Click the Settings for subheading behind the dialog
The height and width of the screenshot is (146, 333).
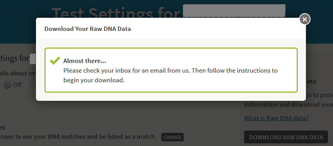[x=14, y=58]
